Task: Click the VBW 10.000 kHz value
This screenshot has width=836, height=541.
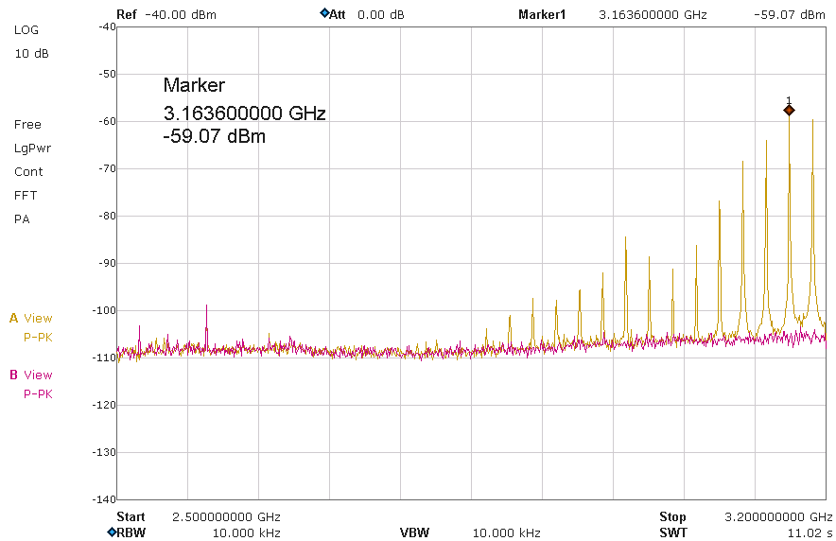Action: (x=506, y=532)
